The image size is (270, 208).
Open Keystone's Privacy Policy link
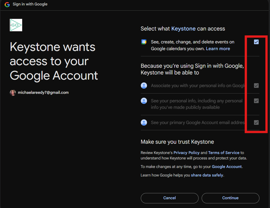186,153
